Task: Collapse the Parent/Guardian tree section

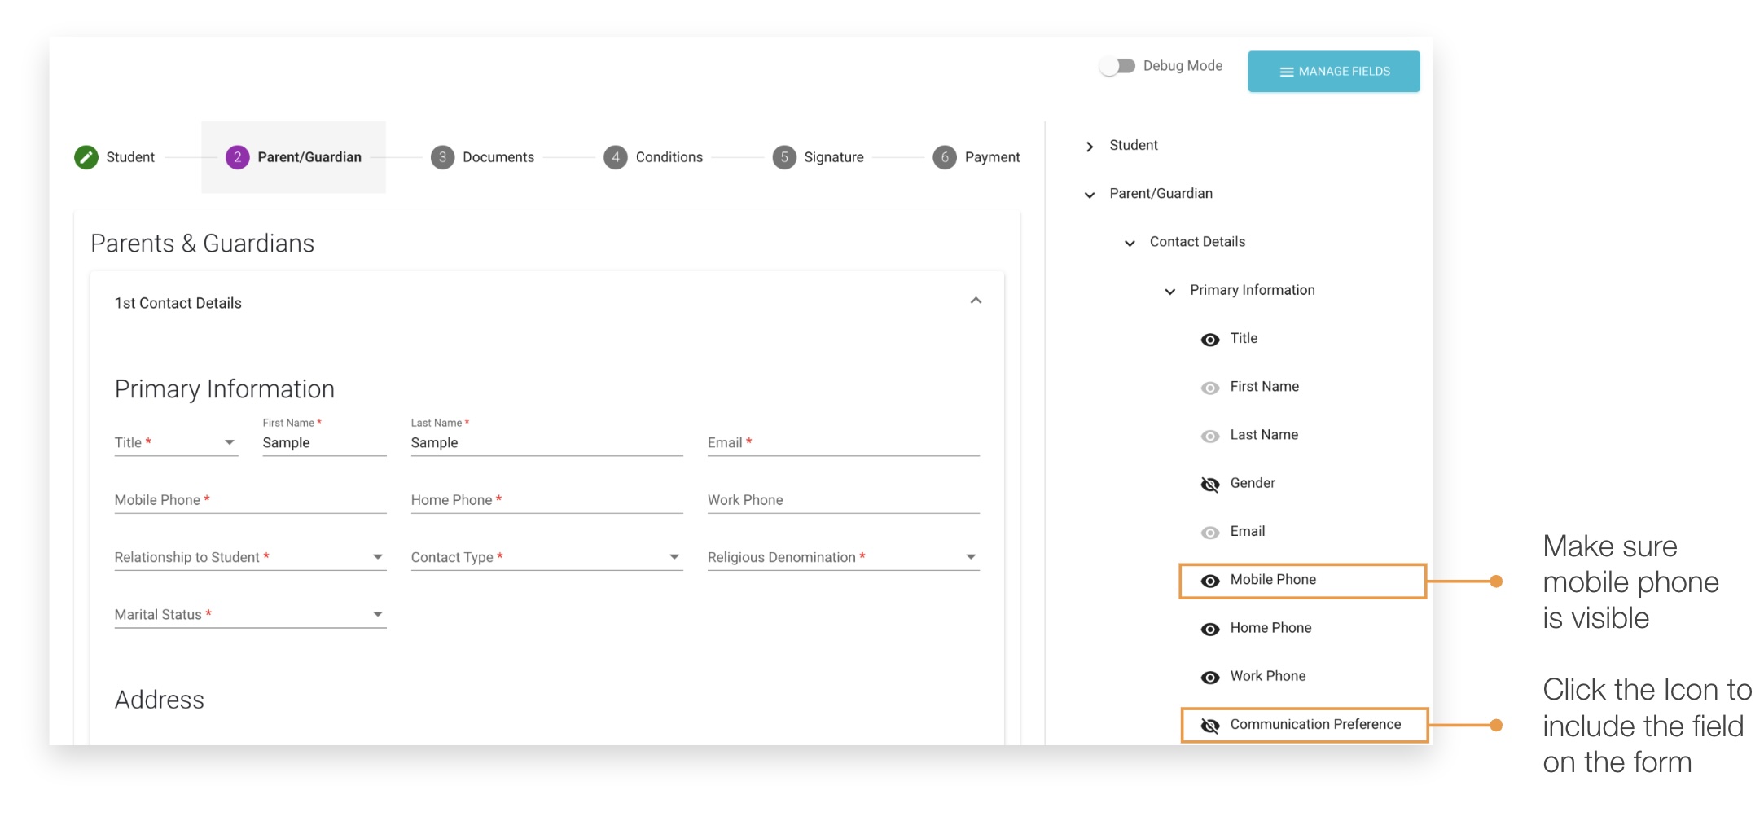Action: 1090,194
